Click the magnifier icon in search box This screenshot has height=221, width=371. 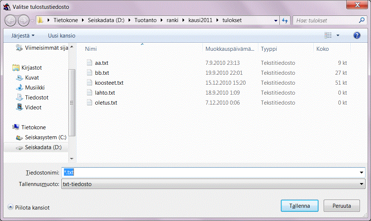point(362,21)
